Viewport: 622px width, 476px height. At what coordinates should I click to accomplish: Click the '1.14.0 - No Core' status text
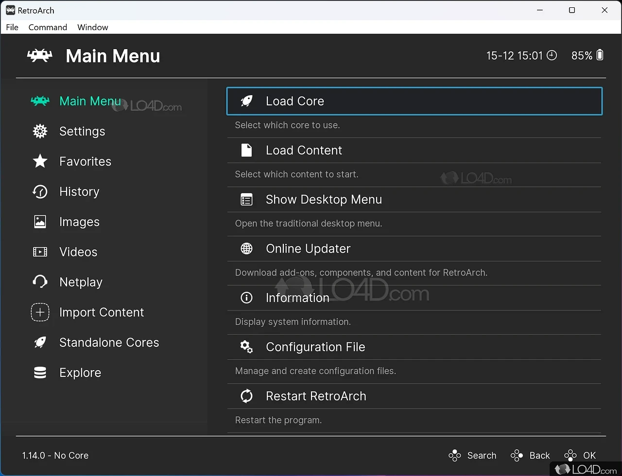click(55, 455)
